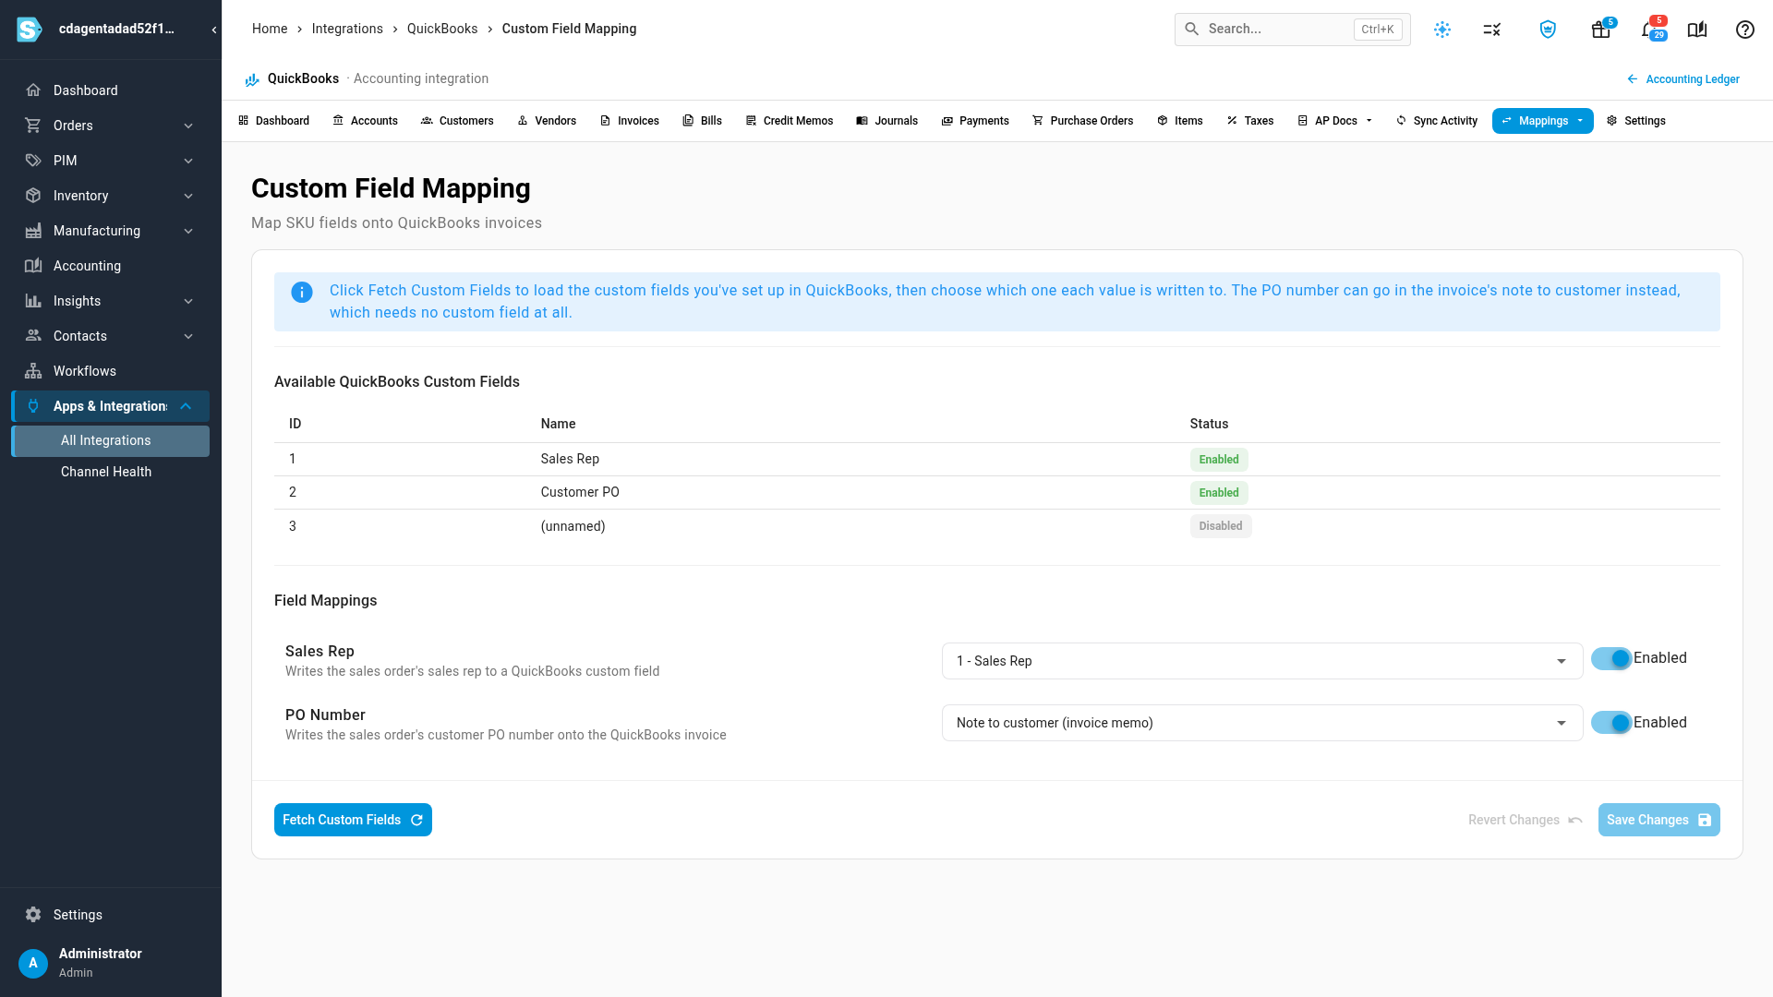1773x997 pixels.
Task: Click the Fetch Custom Fields button
Action: pyautogui.click(x=353, y=820)
